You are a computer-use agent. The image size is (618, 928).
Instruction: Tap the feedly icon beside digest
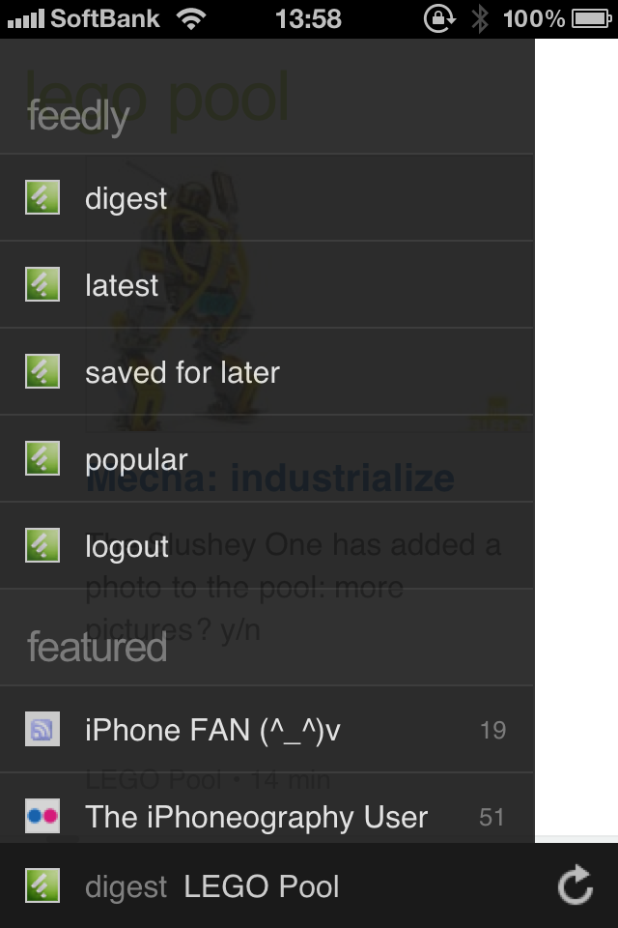[42, 197]
